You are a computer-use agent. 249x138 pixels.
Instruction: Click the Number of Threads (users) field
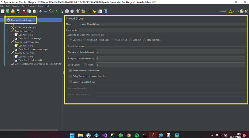point(170,52)
